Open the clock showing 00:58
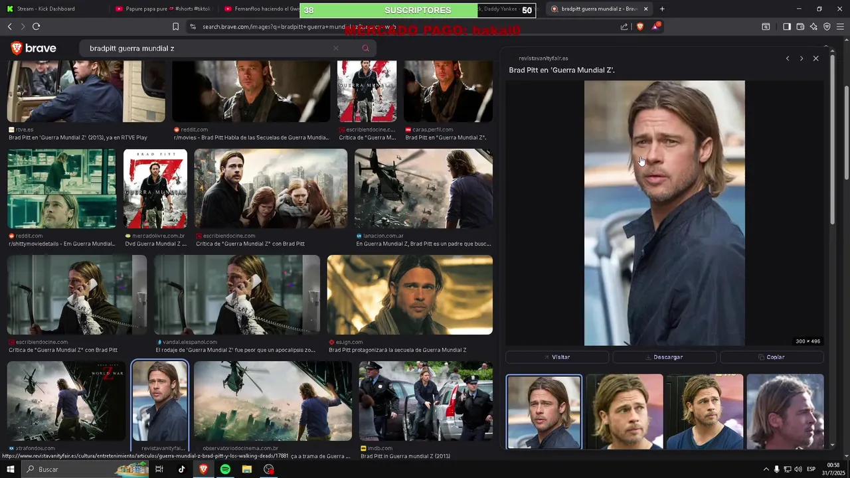The width and height of the screenshot is (850, 478). point(833,469)
